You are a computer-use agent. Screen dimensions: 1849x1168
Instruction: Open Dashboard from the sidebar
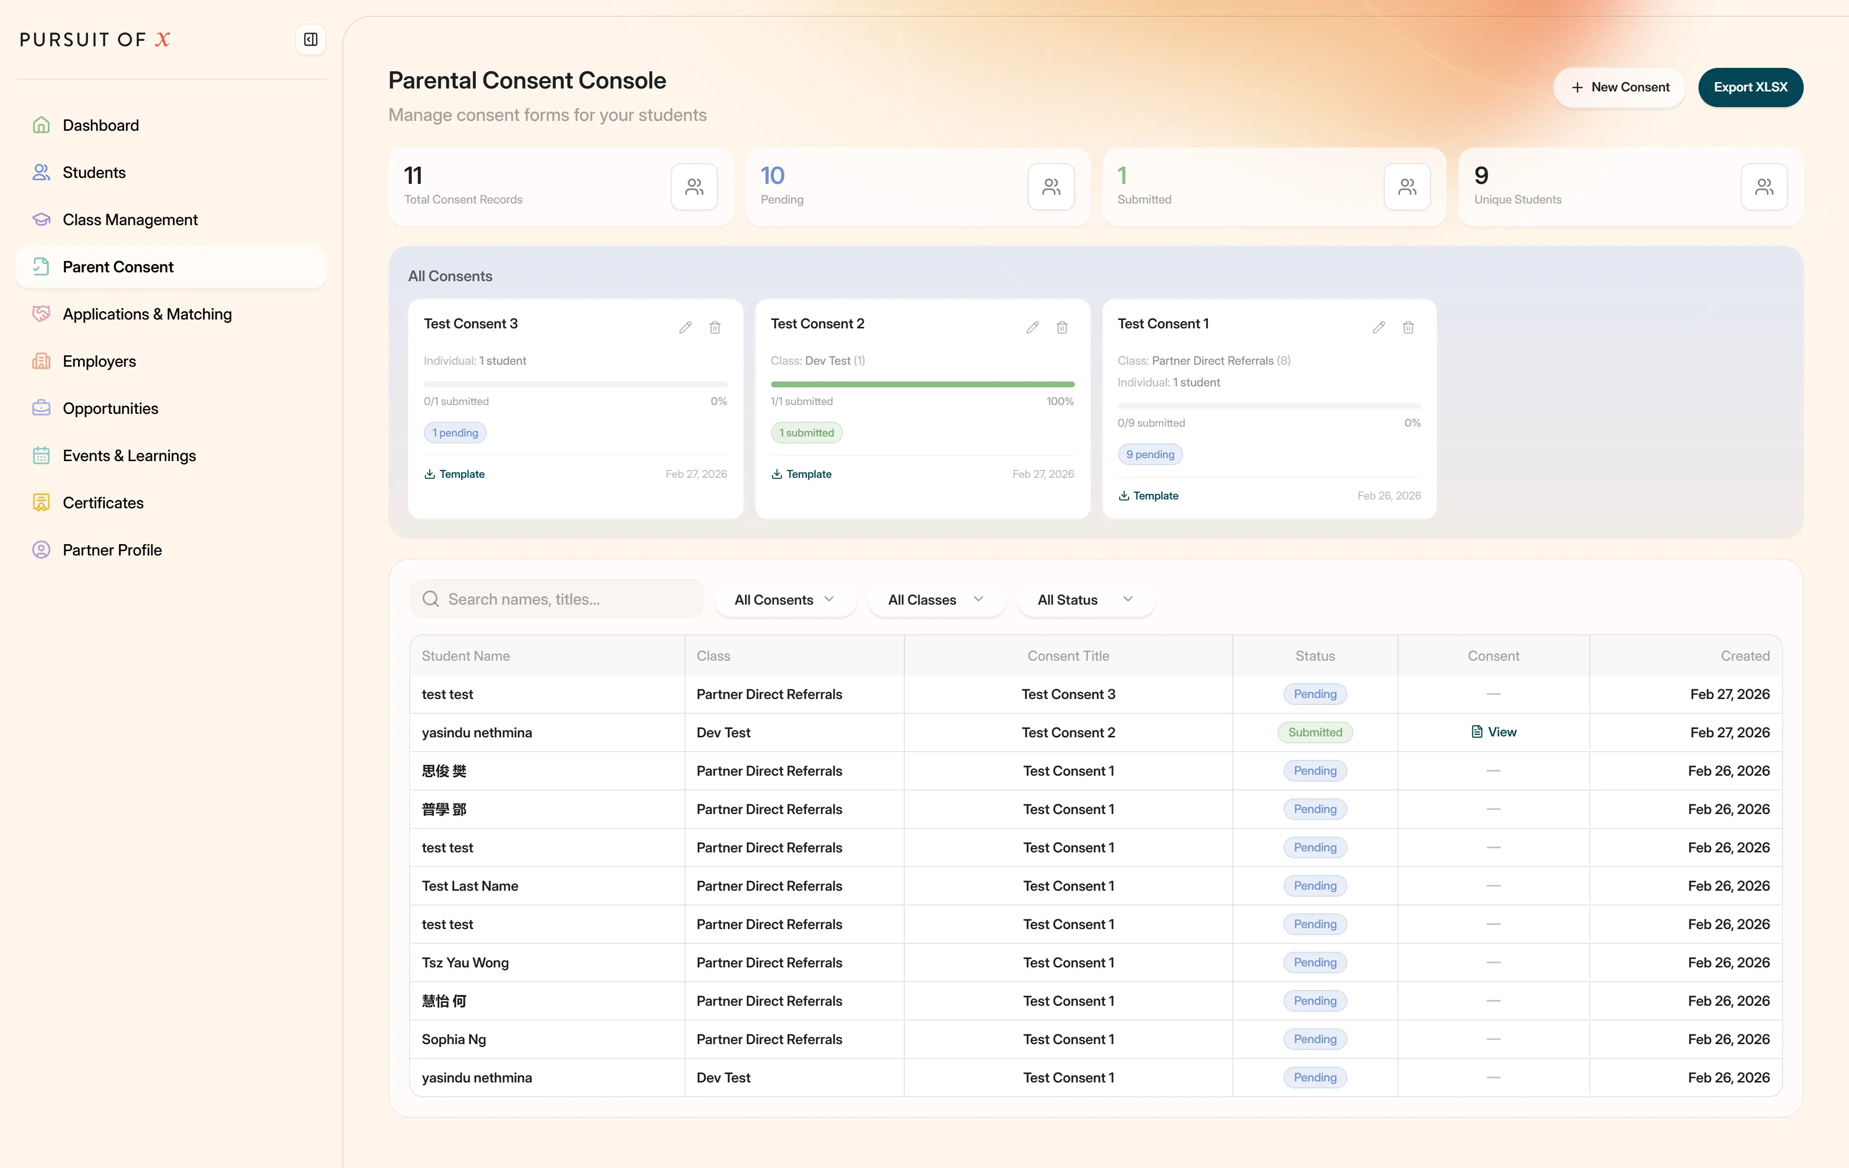(x=171, y=125)
